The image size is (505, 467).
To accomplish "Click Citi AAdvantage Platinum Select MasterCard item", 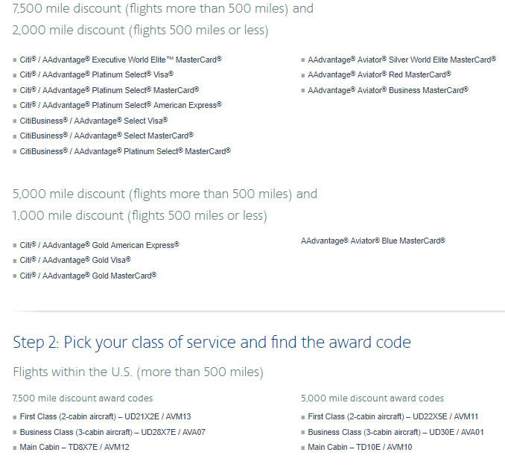I will click(109, 90).
